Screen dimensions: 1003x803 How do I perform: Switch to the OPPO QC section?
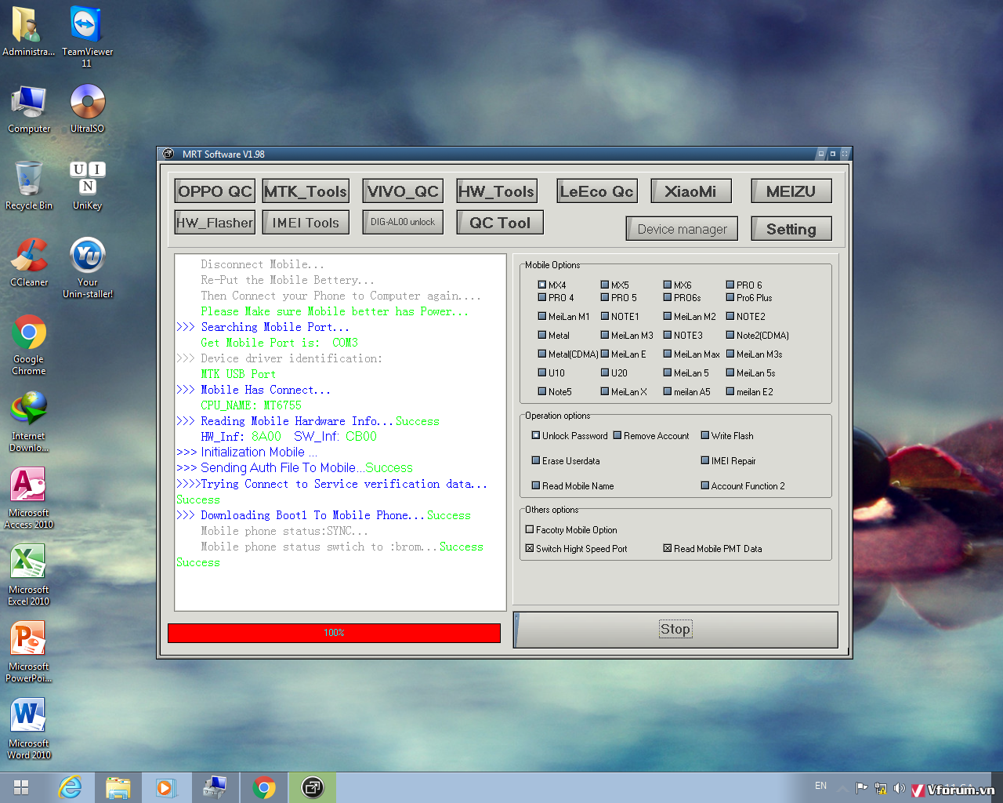click(215, 191)
